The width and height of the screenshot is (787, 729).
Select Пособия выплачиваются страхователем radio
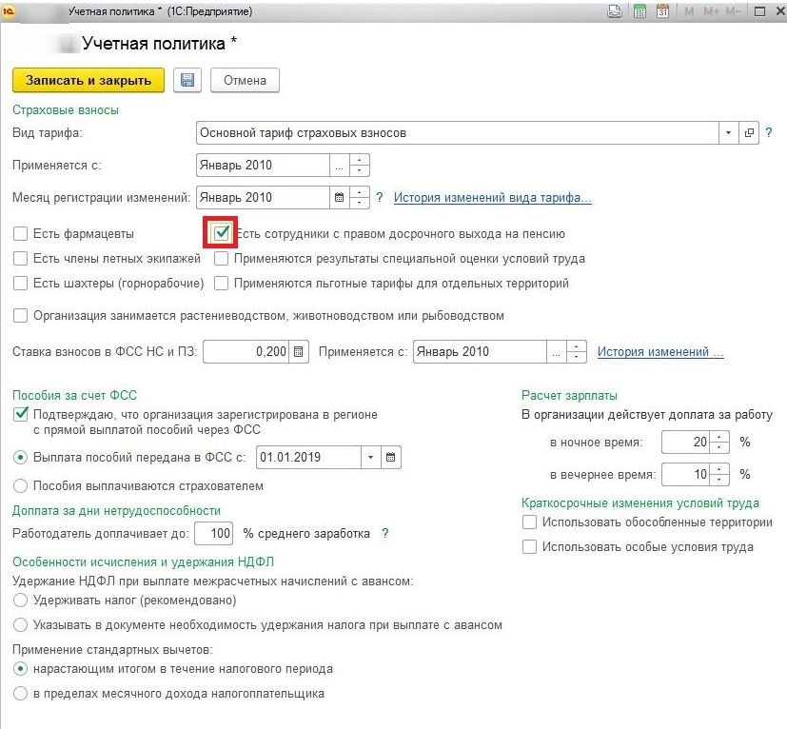pos(20,486)
